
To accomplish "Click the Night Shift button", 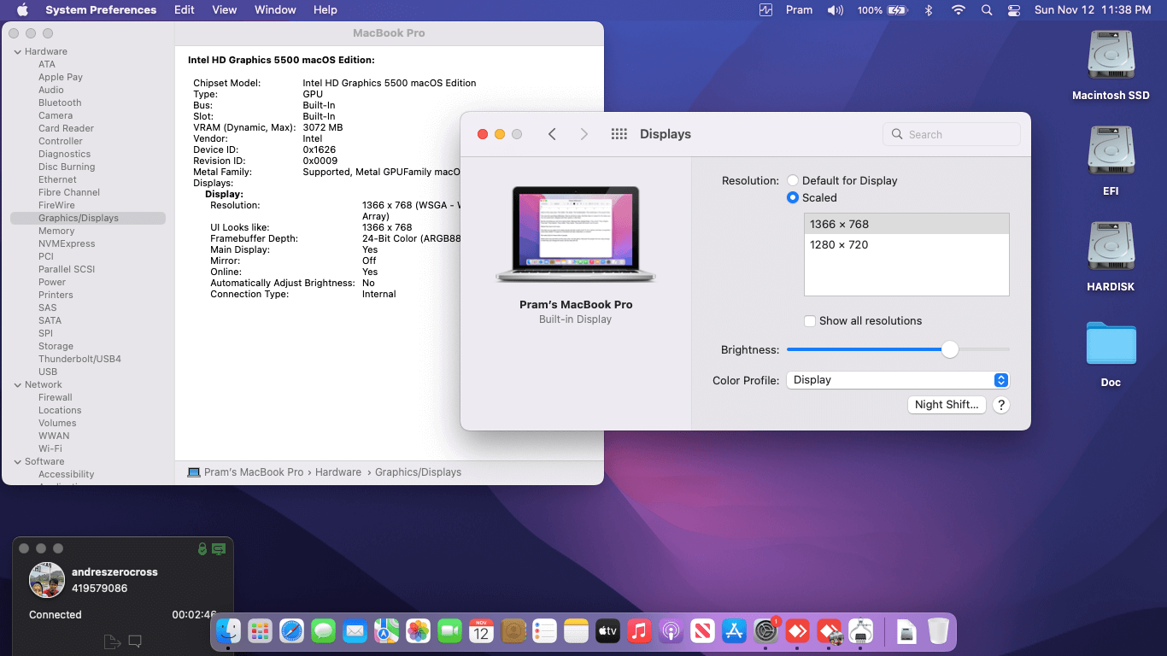I will pos(946,405).
